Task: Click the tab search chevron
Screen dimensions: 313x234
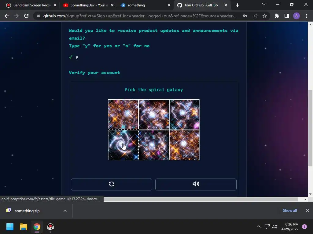Action: click(264, 4)
